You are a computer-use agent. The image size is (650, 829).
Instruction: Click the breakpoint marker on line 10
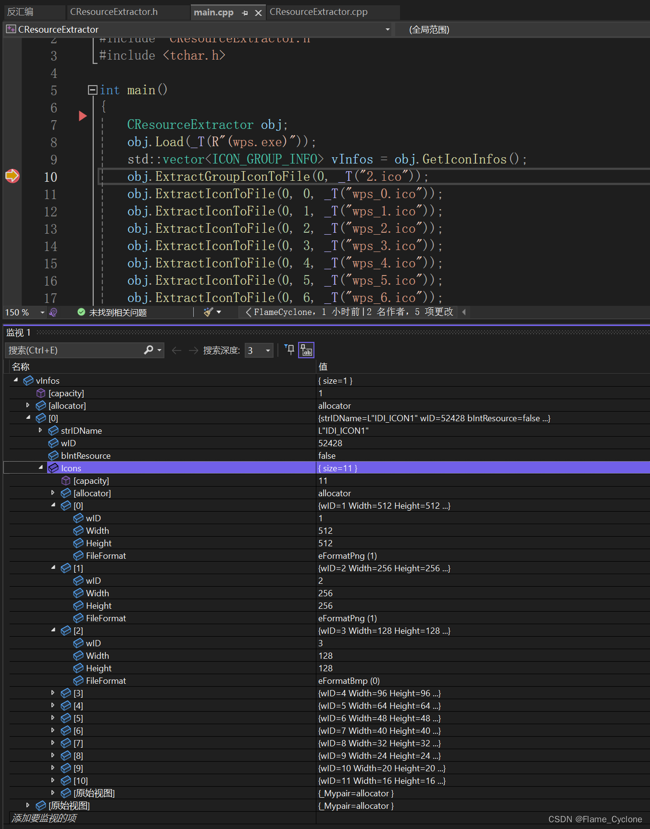click(12, 176)
